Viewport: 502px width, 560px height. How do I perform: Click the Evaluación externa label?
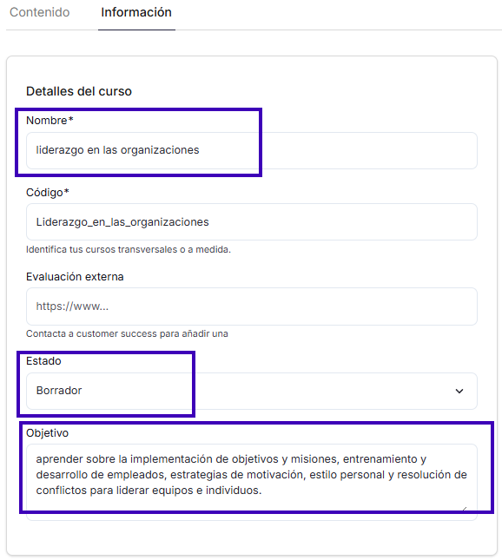pos(75,277)
